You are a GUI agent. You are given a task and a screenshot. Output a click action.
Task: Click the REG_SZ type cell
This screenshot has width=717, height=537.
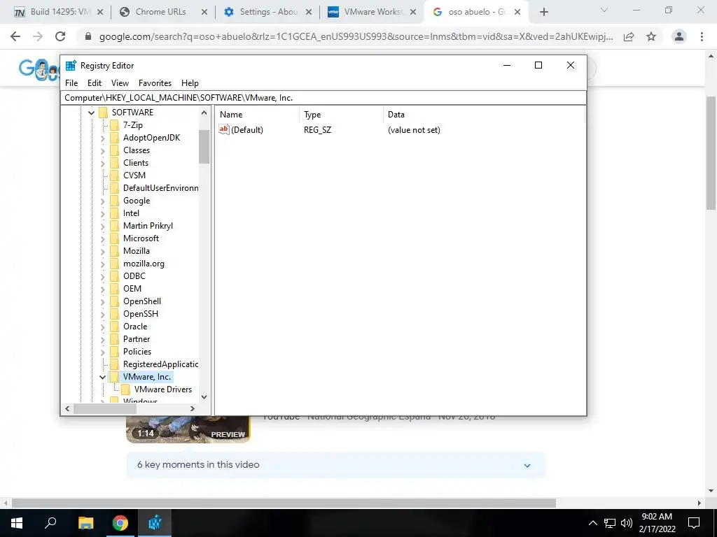coord(317,130)
